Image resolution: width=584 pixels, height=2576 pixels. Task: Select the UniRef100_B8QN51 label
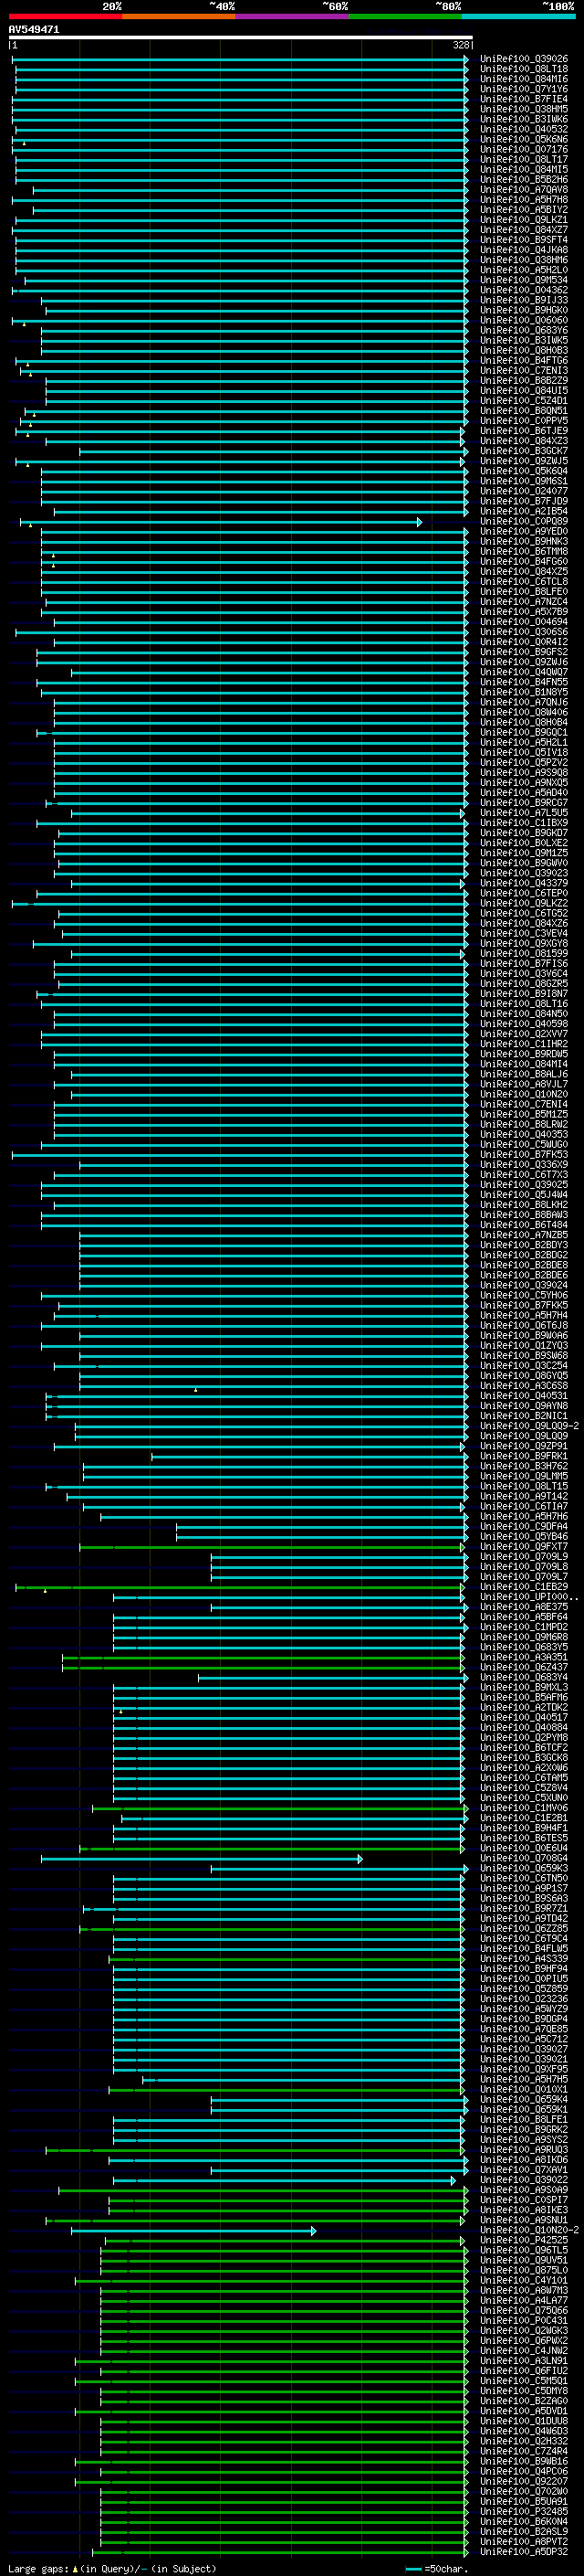pyautogui.click(x=524, y=410)
